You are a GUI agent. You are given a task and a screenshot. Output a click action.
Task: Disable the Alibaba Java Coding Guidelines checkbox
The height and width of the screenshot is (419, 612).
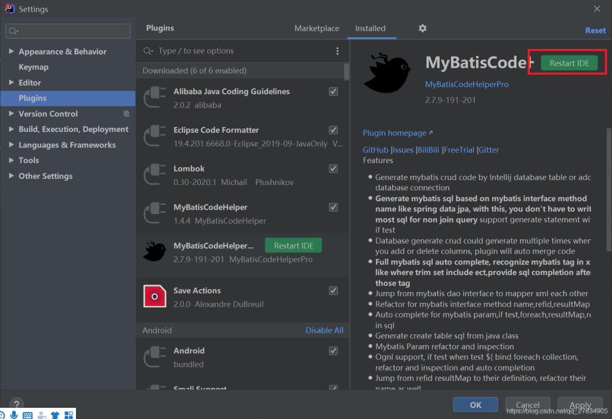[x=333, y=92]
